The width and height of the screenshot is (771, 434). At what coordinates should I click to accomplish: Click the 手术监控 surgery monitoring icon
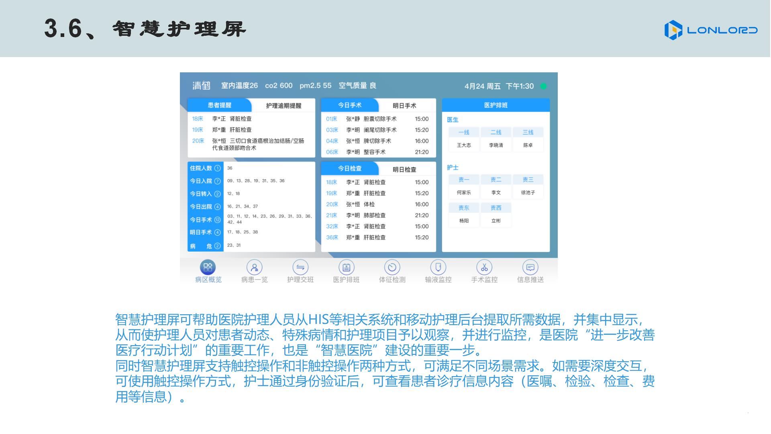(484, 266)
